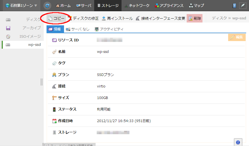This screenshot has width=249, height=146.
Task: Go to ホーム in the top menu
Action: (x=63, y=6)
